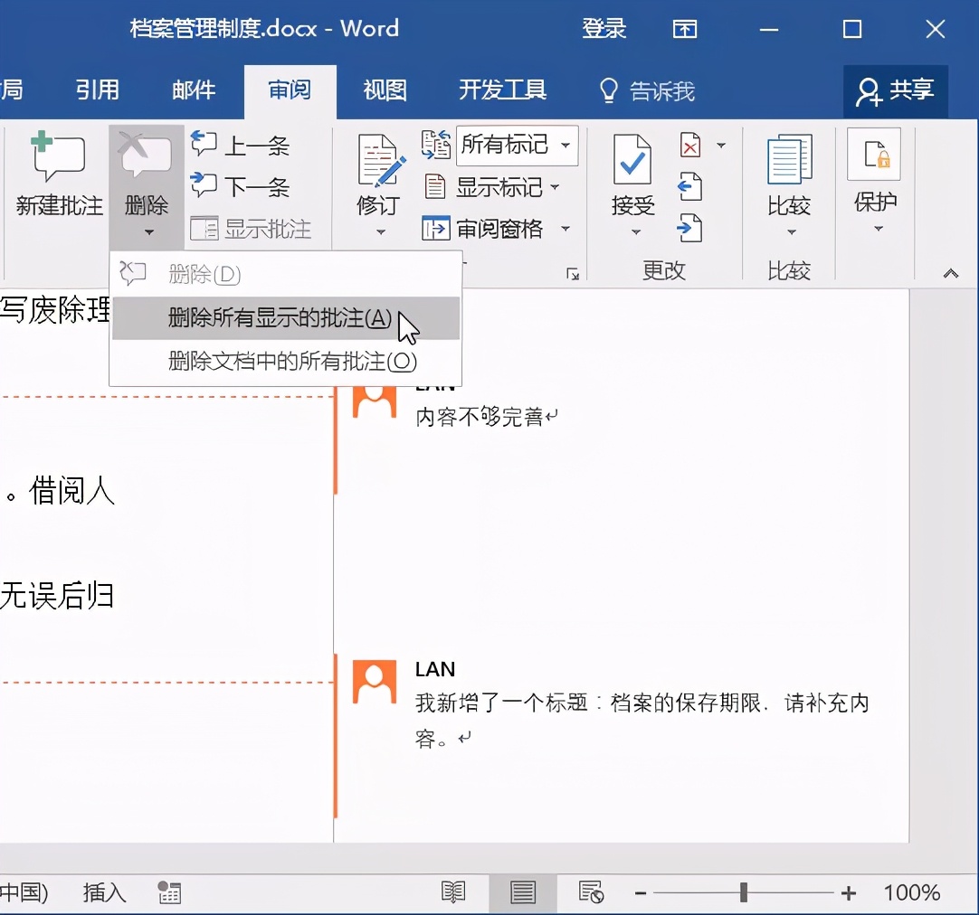979x915 pixels.
Task: Choose 删除所有显示的批注 from the menu
Action: (x=276, y=319)
